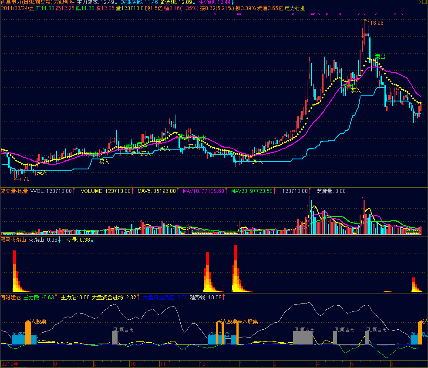Image resolution: width=428 pixels, height=368 pixels.
Task: Click the 主力进: 0.00 value
Action: (x=75, y=297)
